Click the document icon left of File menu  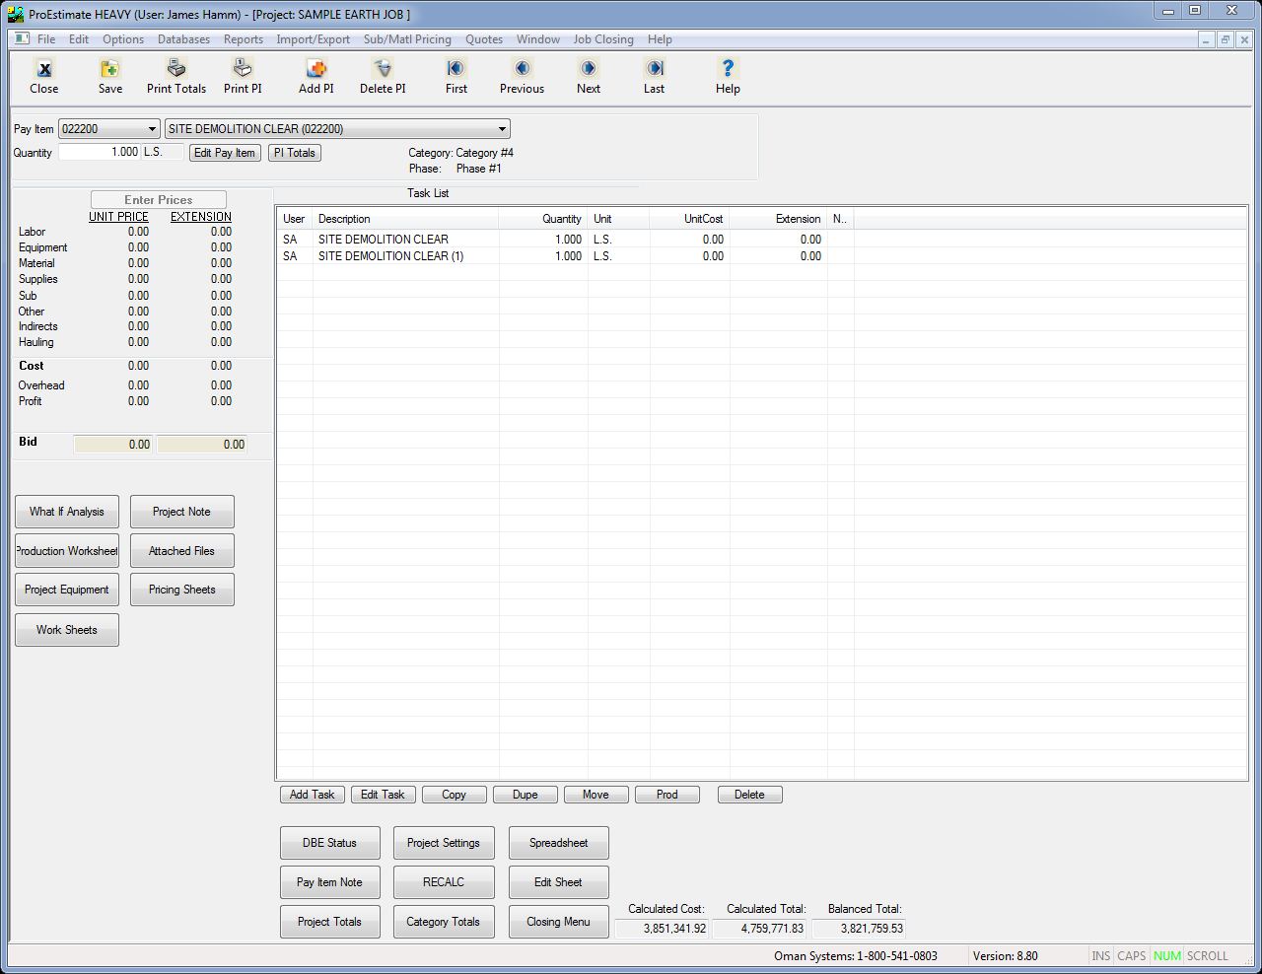21,39
